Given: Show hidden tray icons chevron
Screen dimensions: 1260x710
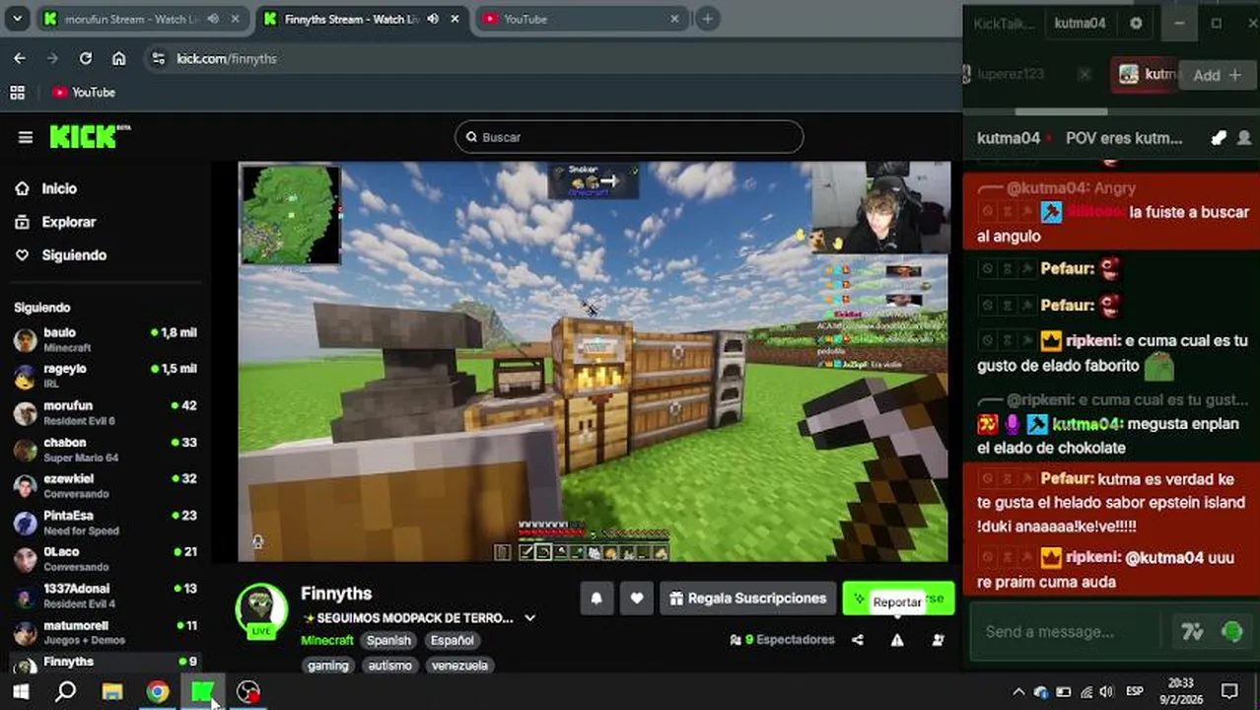Looking at the screenshot, I should (x=1018, y=691).
